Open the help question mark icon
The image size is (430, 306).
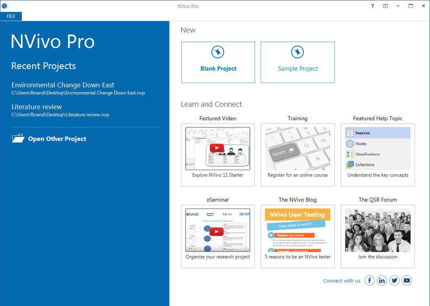click(372, 6)
